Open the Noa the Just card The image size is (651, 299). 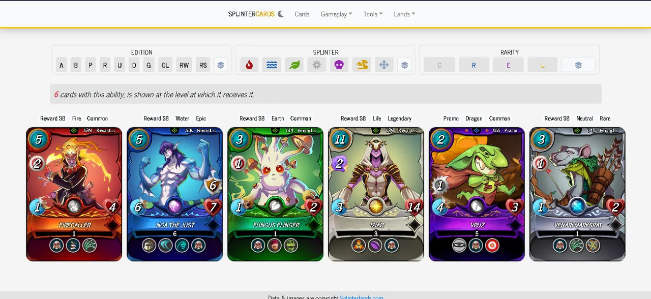tap(174, 194)
